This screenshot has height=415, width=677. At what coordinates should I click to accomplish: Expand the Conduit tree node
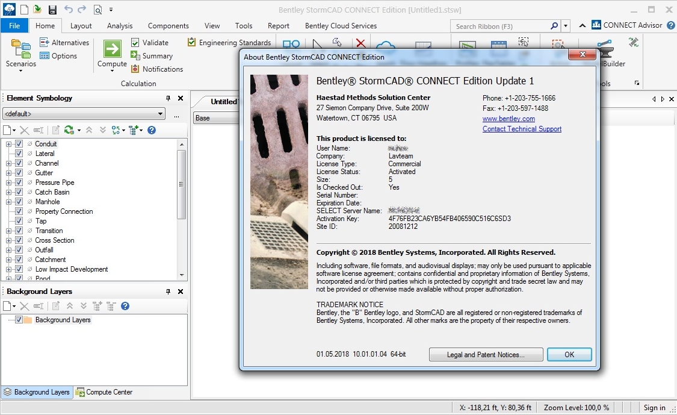click(x=8, y=144)
